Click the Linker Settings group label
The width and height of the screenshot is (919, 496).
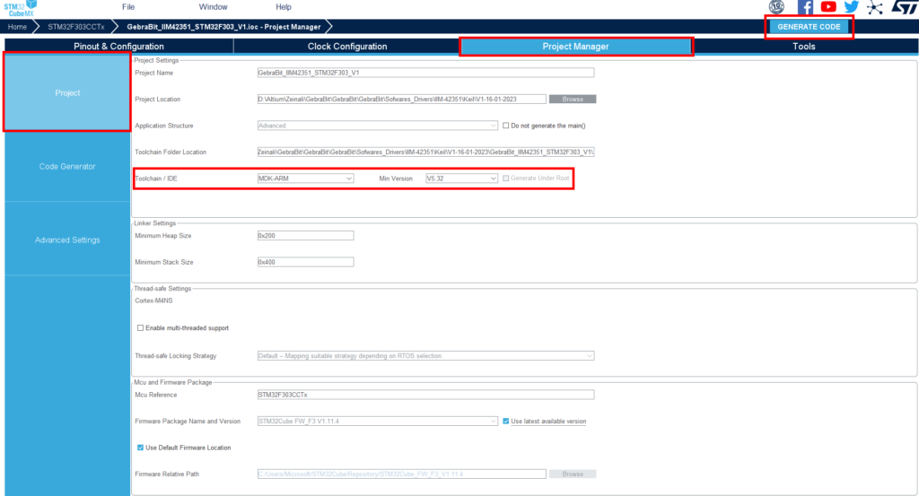(x=154, y=223)
